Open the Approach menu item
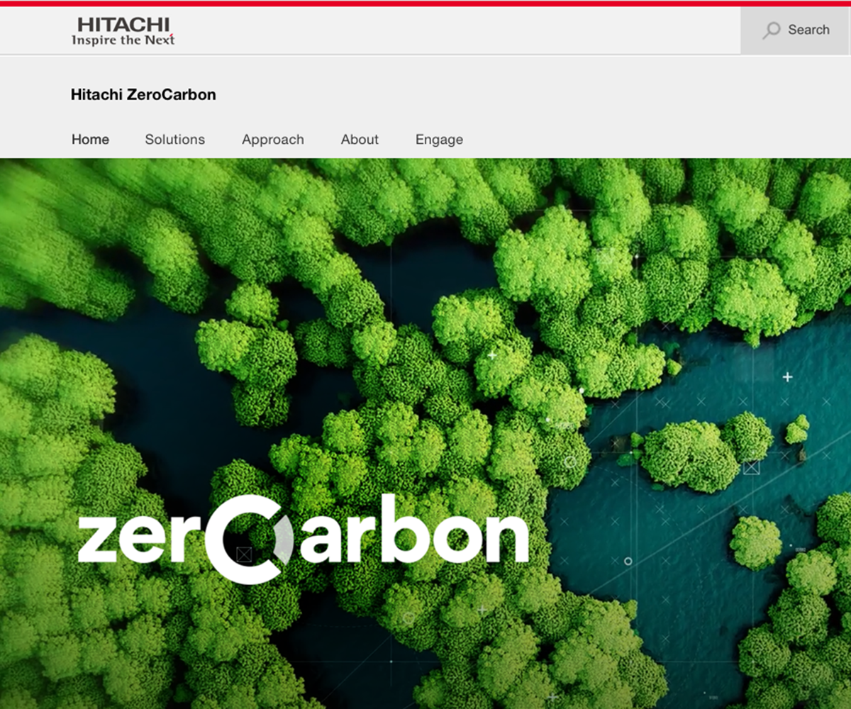 [272, 140]
